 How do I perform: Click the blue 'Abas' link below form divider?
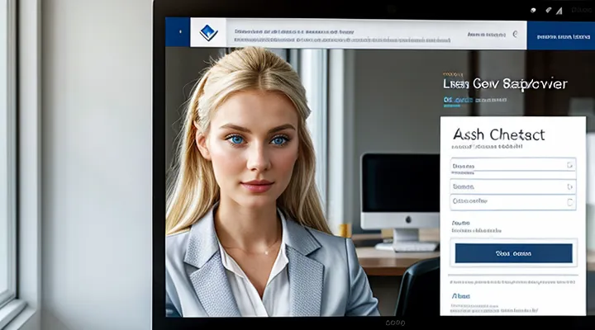pos(460,295)
